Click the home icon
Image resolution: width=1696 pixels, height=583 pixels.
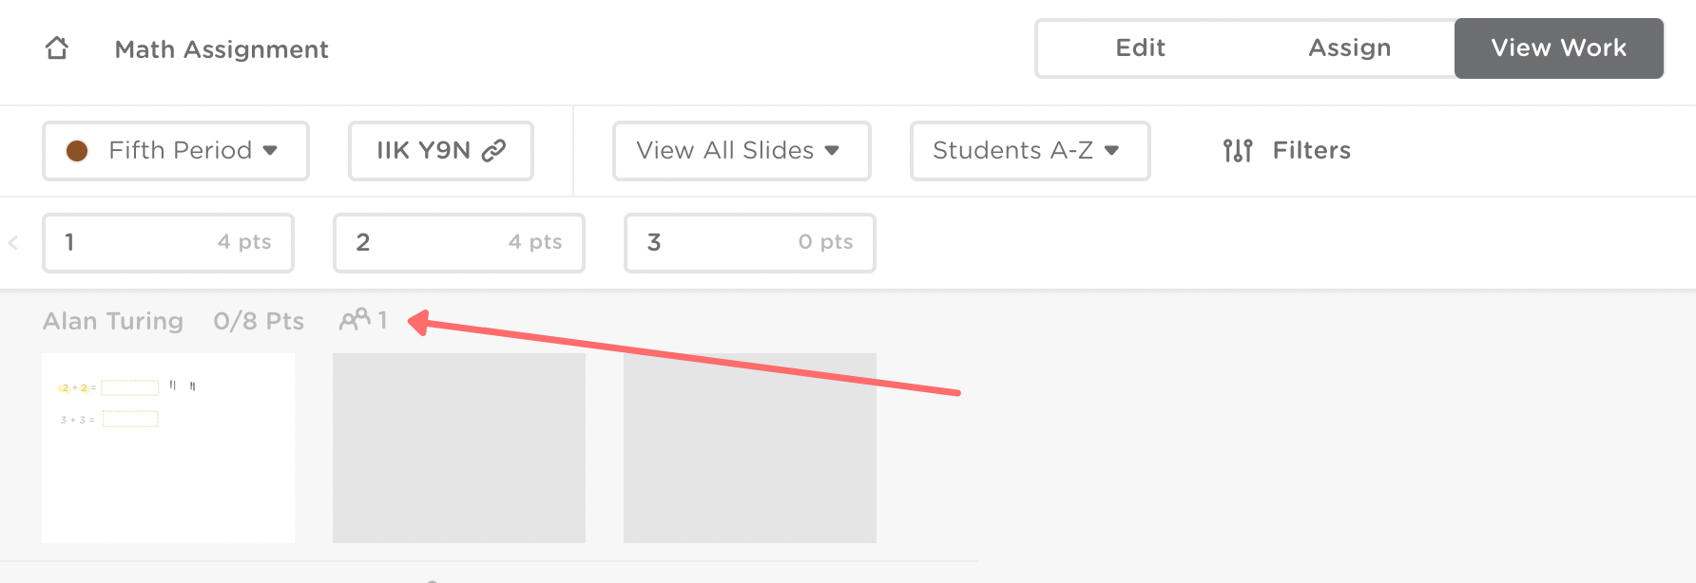click(57, 48)
